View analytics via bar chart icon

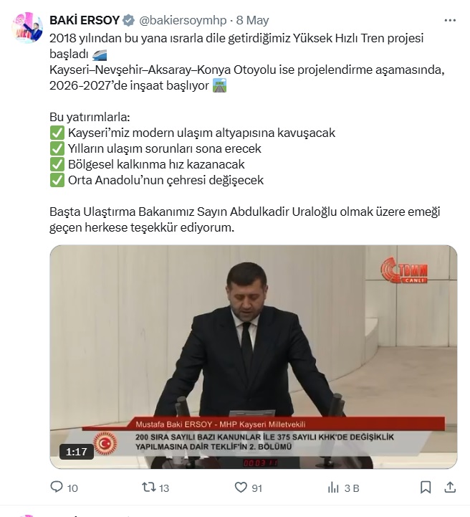pyautogui.click(x=333, y=488)
